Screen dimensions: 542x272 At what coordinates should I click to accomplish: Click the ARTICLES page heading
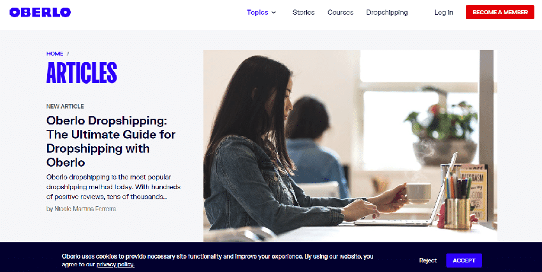[x=82, y=73]
